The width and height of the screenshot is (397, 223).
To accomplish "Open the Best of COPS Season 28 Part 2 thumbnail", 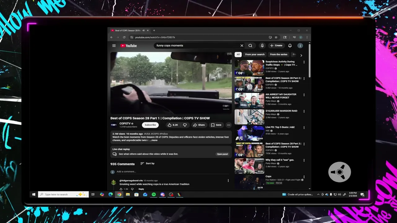I will click(x=249, y=84).
